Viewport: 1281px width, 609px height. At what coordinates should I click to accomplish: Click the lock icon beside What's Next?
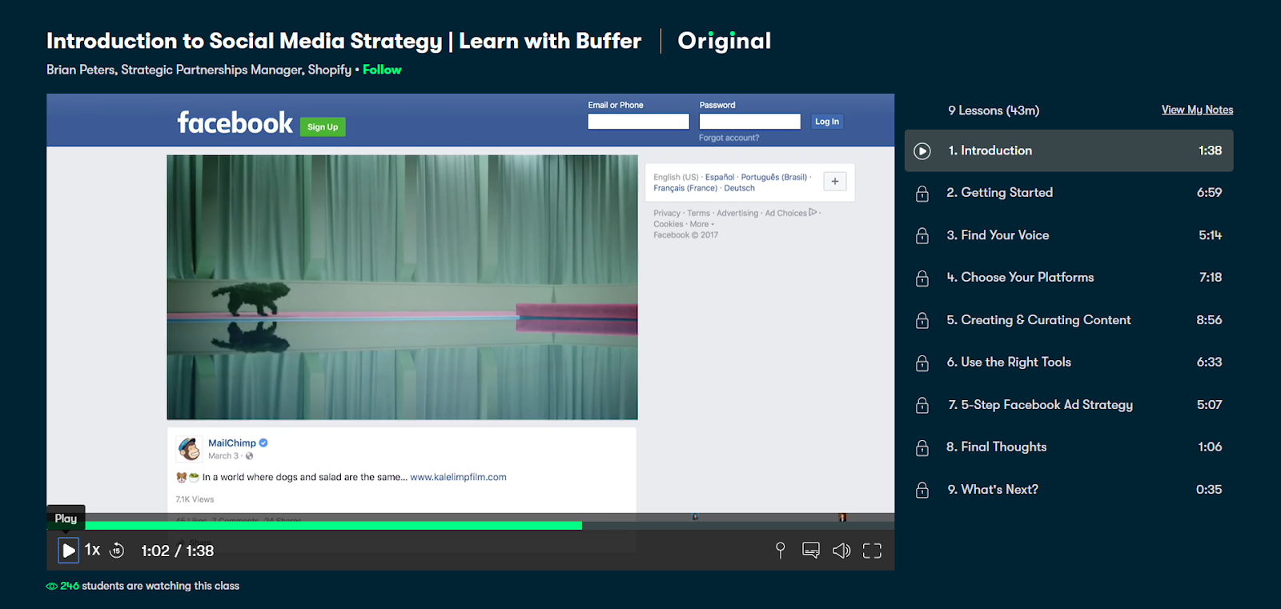click(x=922, y=491)
